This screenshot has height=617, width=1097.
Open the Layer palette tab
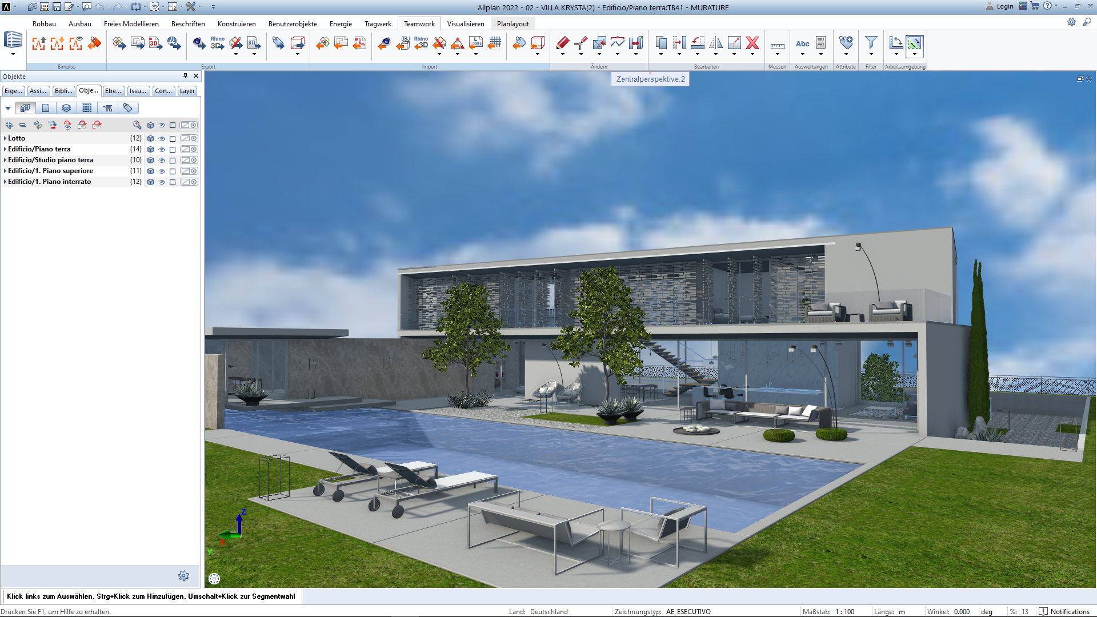click(187, 91)
